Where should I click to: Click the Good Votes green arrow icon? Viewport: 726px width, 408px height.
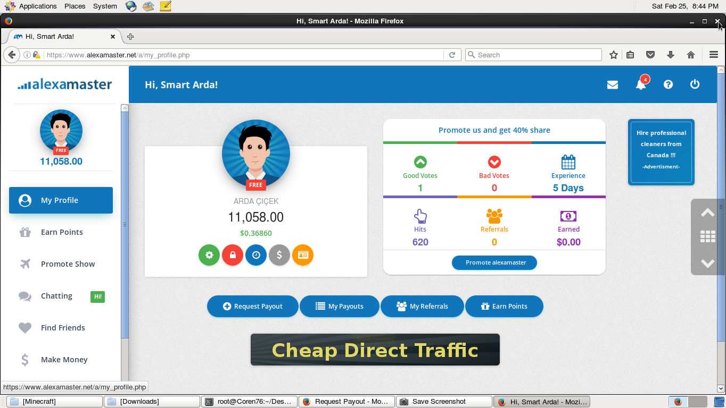(x=420, y=162)
